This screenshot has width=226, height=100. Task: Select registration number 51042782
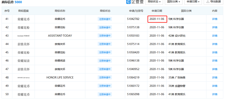(133, 19)
